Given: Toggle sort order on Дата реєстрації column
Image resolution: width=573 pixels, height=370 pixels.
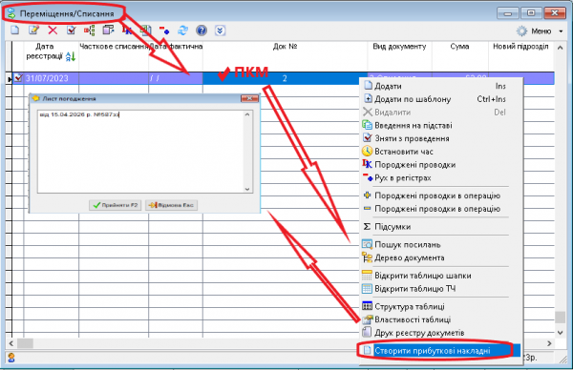Looking at the screenshot, I should coord(71,56).
